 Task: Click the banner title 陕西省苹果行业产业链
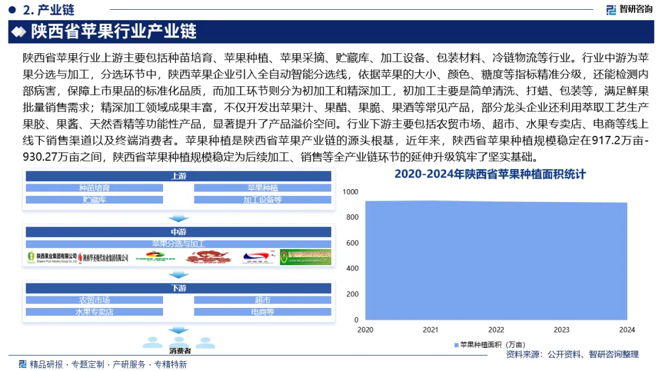(x=113, y=32)
